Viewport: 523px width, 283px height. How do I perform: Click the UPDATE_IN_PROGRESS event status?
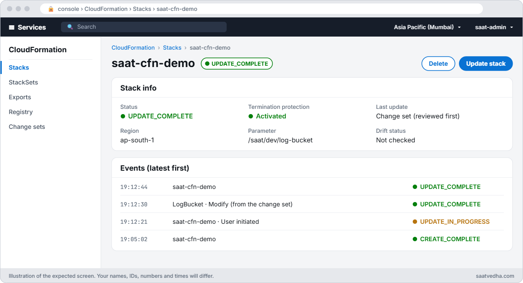pyautogui.click(x=451, y=222)
